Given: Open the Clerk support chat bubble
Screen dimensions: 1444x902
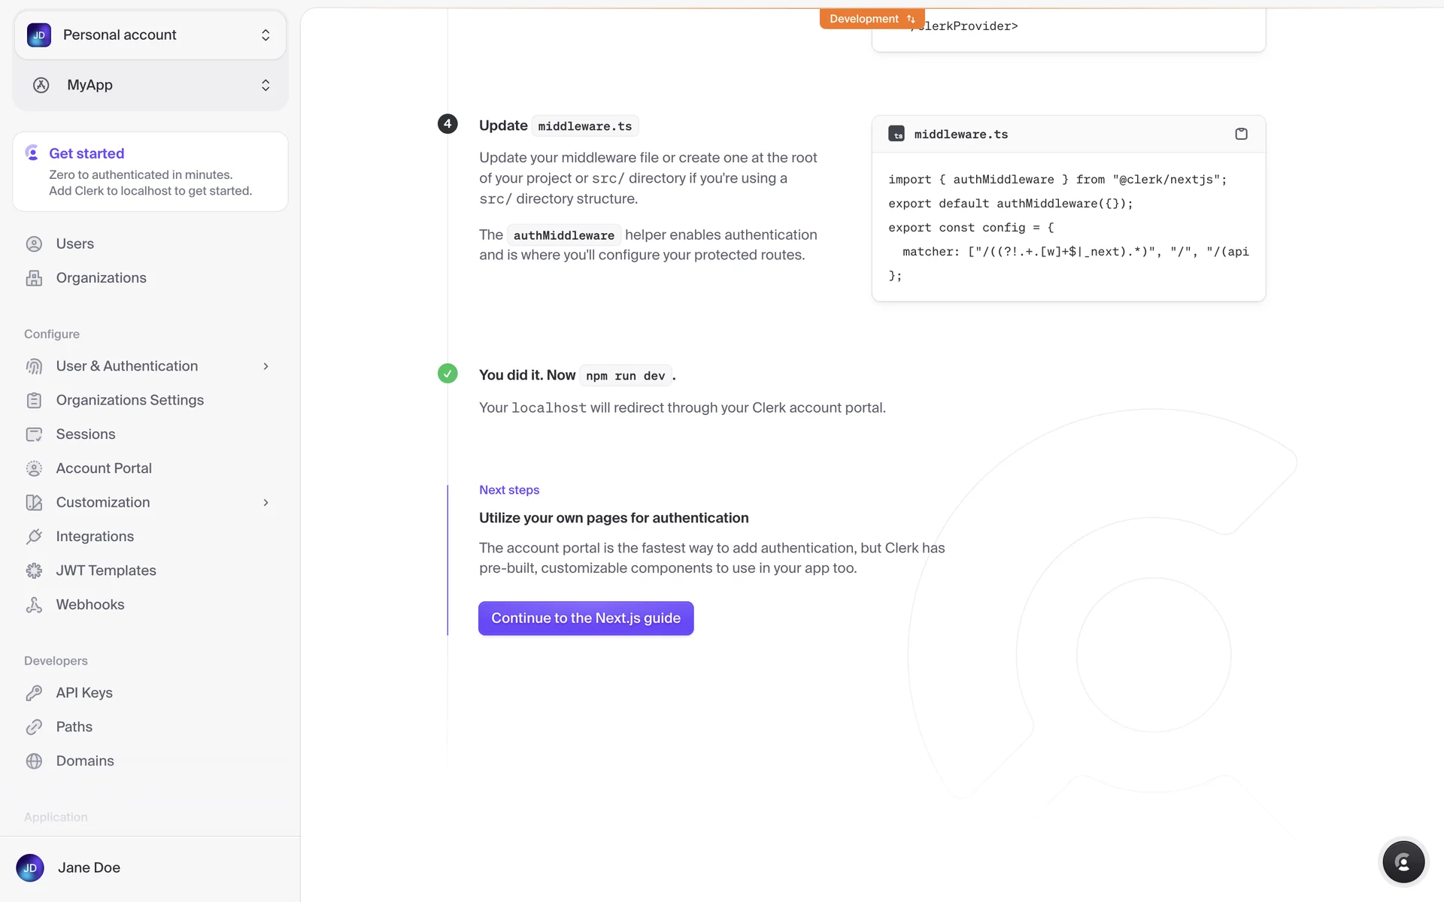Looking at the screenshot, I should tap(1403, 862).
